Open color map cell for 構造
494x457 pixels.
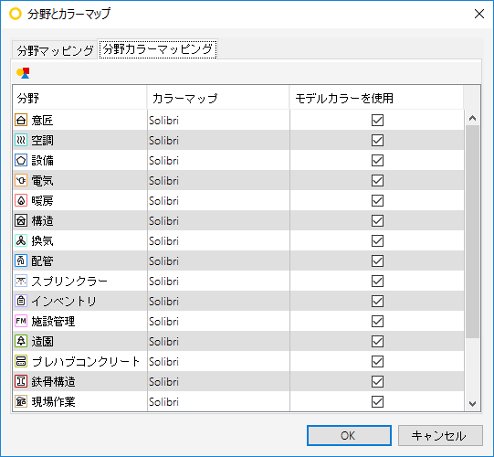218,220
